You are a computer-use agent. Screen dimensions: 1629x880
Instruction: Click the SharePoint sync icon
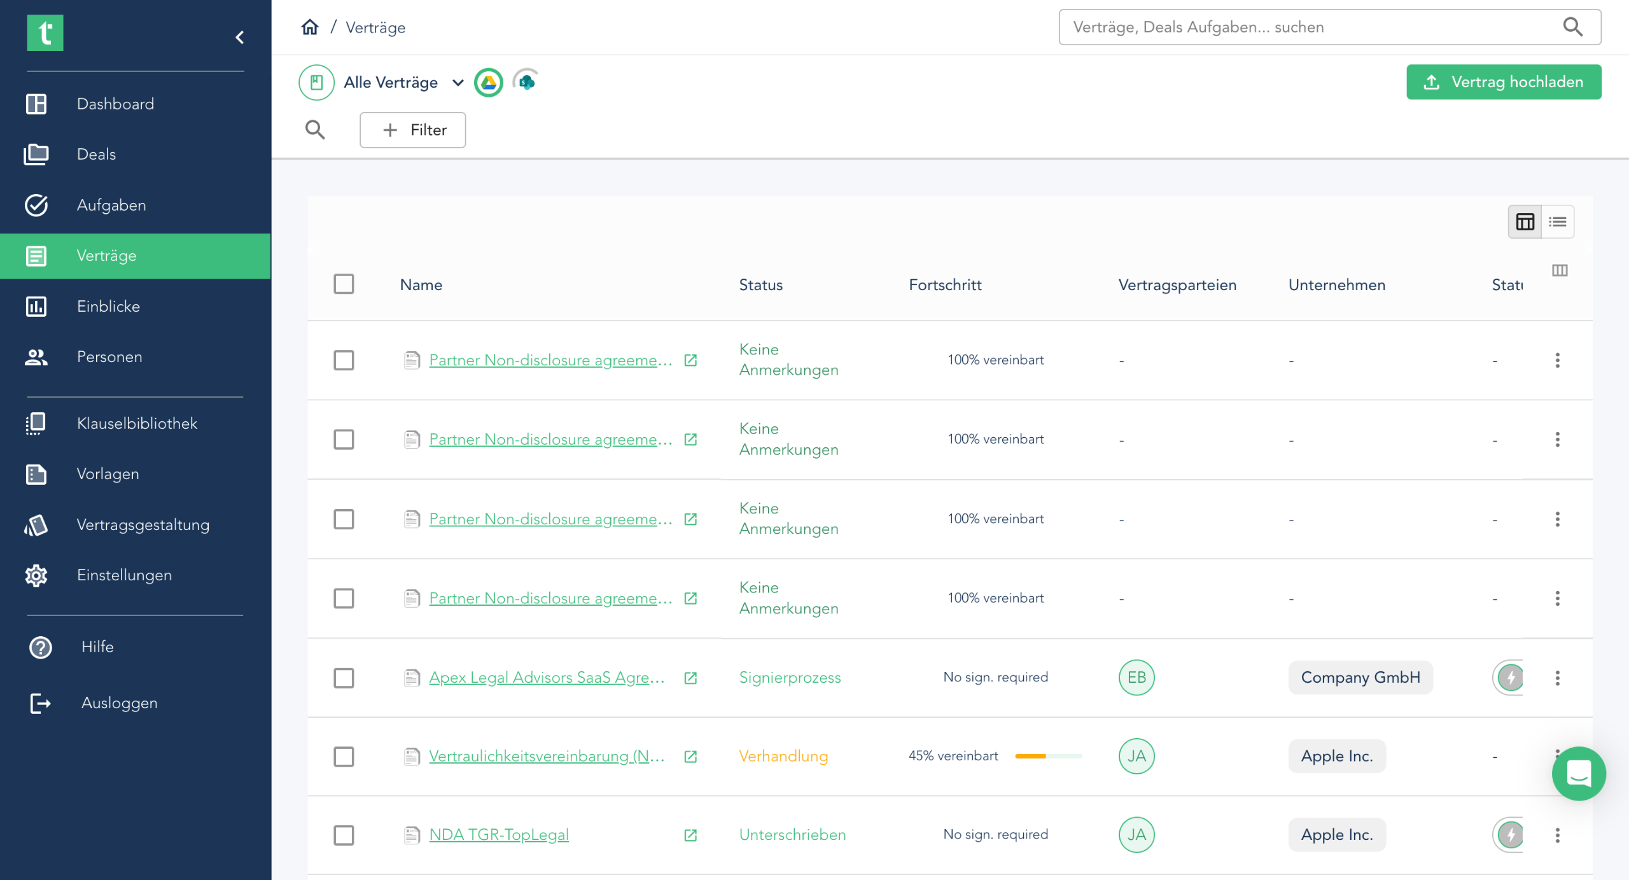tap(526, 81)
